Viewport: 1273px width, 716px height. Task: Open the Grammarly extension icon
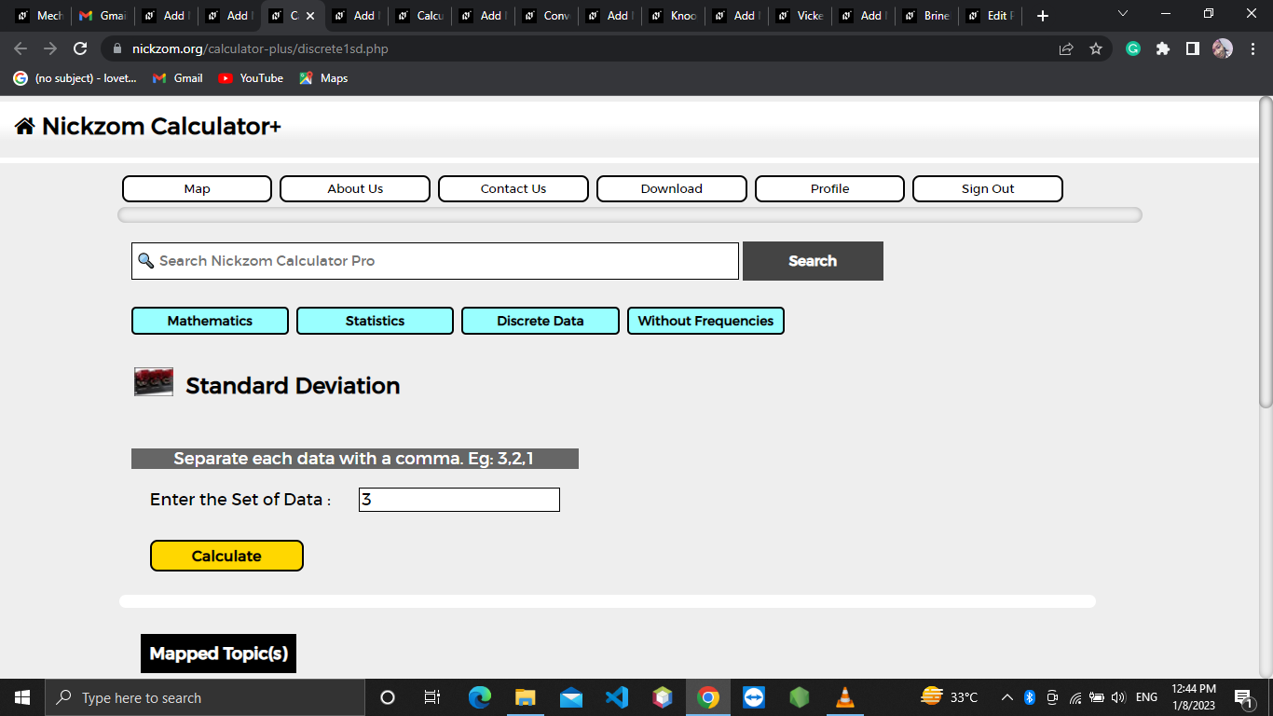point(1133,48)
